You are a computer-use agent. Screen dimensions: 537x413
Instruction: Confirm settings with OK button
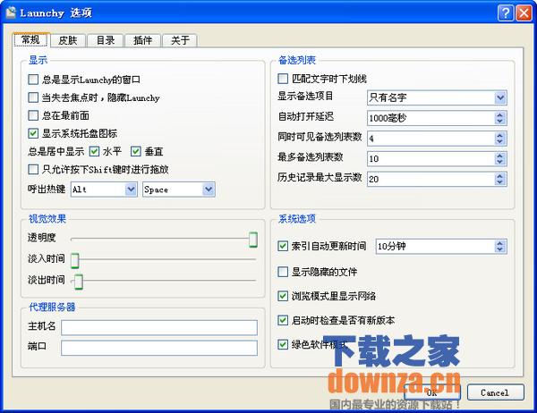click(x=432, y=392)
